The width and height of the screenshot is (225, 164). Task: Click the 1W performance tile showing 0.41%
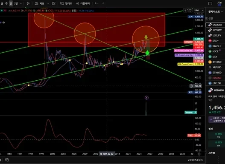[x=217, y=135]
